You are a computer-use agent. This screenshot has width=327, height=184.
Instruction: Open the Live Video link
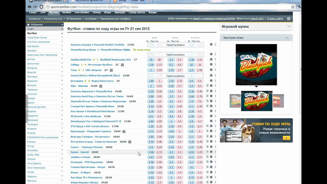[91, 19]
